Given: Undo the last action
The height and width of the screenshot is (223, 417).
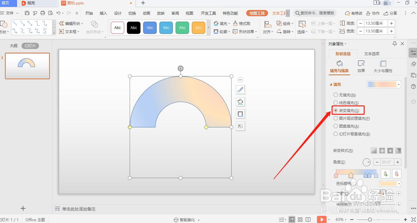Looking at the screenshot, I should point(58,13).
